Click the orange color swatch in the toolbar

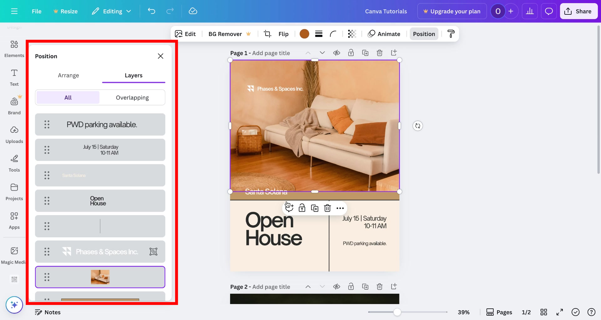[304, 34]
